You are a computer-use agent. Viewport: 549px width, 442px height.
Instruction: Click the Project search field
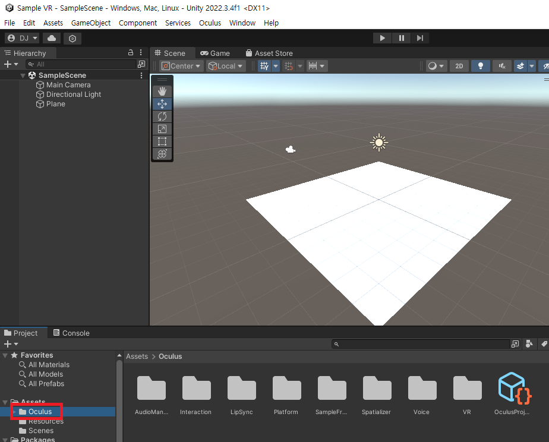coord(421,344)
